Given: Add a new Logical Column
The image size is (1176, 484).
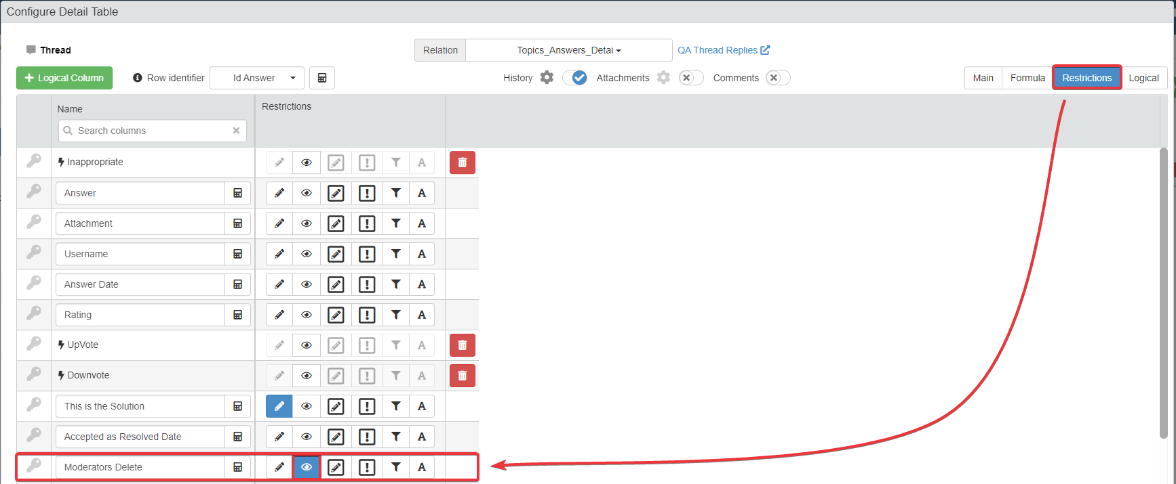Looking at the screenshot, I should (64, 78).
